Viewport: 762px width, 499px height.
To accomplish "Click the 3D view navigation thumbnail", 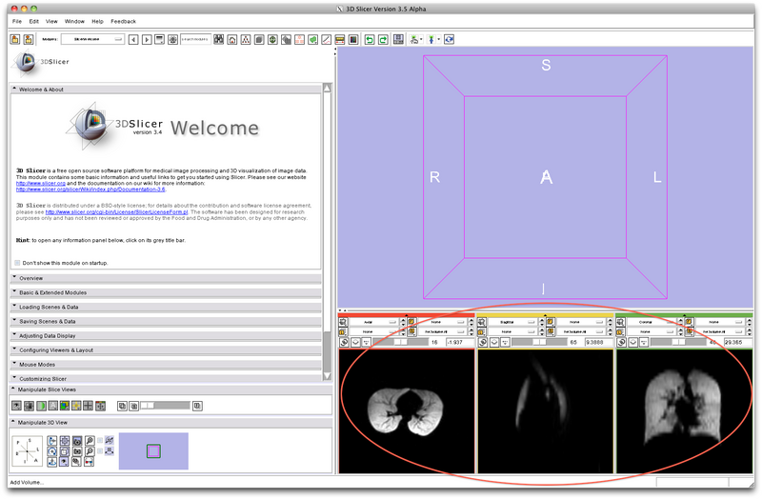I will tap(153, 450).
